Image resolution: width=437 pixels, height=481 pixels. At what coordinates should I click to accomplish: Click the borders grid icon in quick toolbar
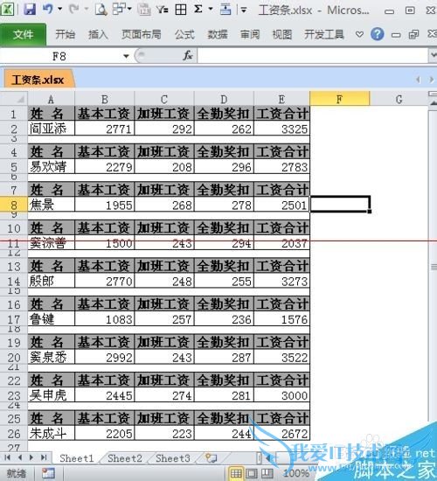(181, 10)
